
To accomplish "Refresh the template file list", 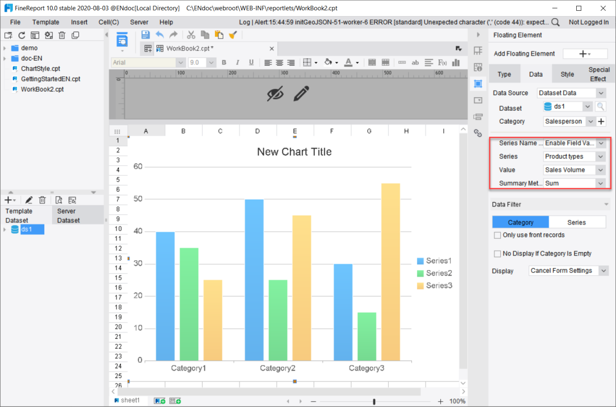I will (x=22, y=35).
